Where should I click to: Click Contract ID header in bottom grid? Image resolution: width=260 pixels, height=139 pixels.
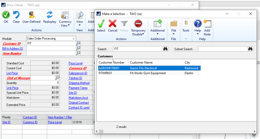coord(30,117)
